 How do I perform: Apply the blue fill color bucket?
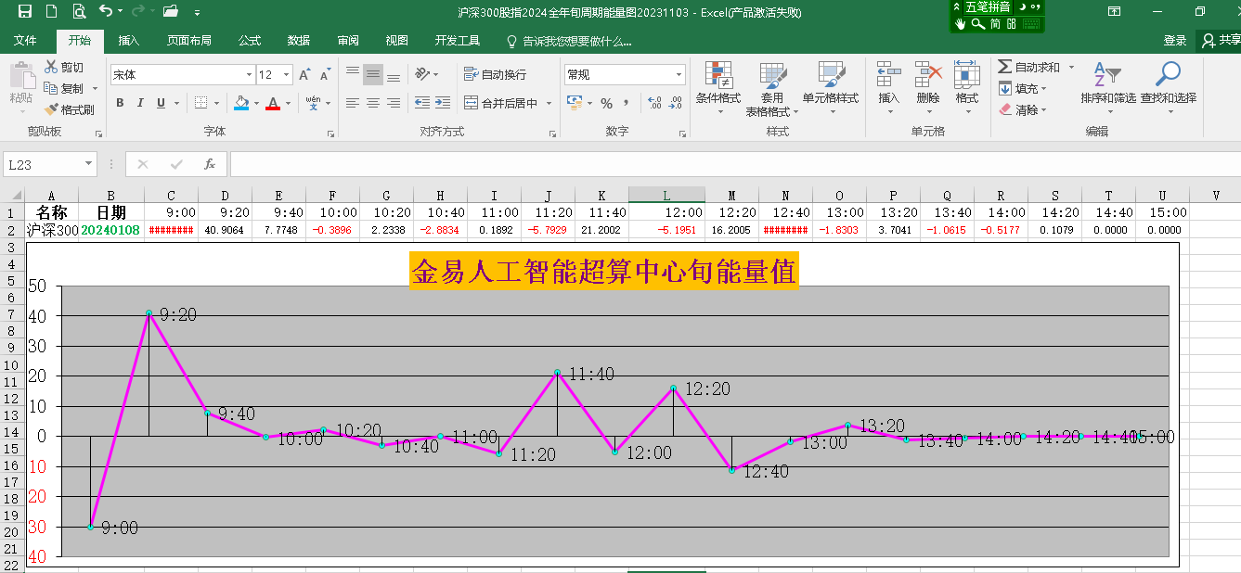241,103
